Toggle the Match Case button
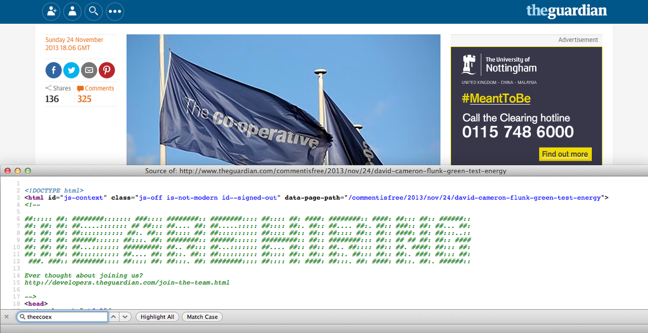 202,317
